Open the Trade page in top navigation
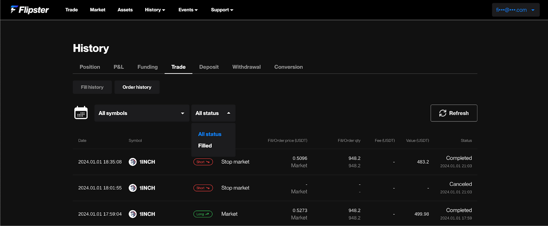 pyautogui.click(x=72, y=10)
